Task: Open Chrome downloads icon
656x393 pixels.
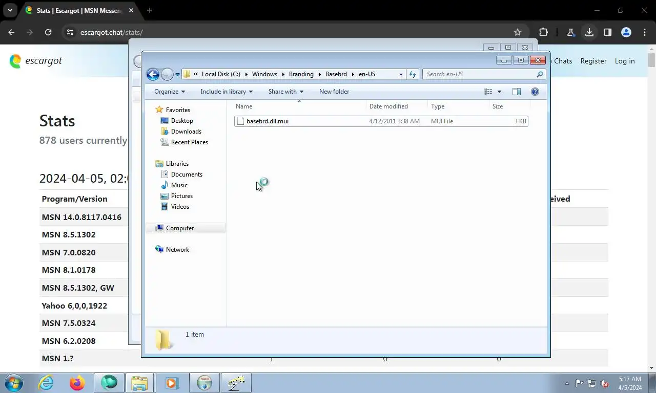Action: tap(589, 32)
